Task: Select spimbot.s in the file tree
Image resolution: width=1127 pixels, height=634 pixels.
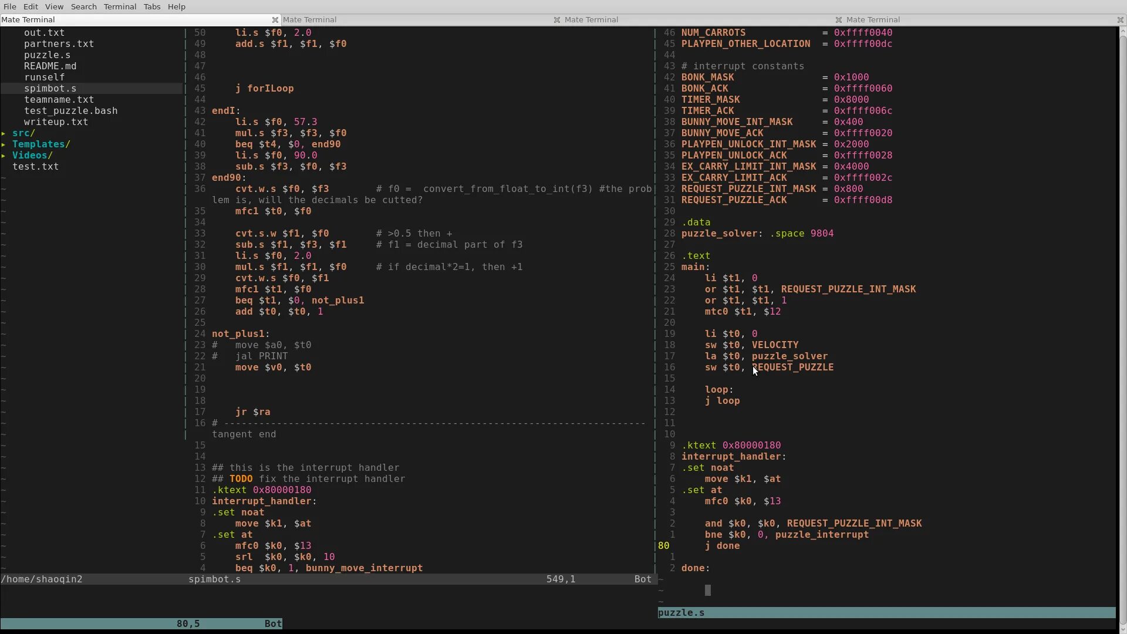Action: pyautogui.click(x=50, y=89)
